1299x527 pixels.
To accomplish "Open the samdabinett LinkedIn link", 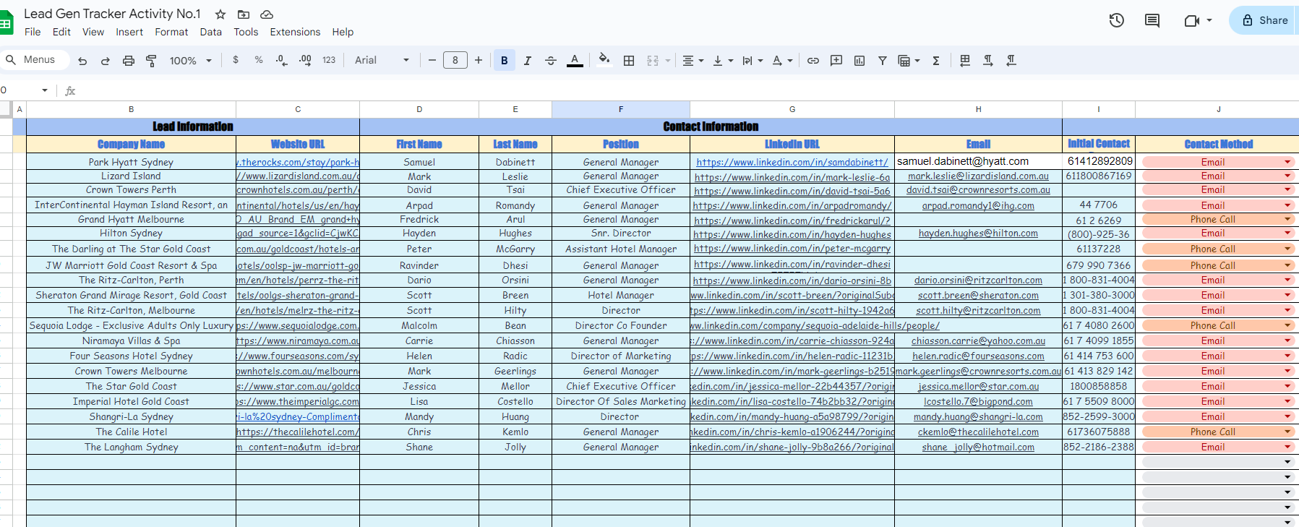I will coord(792,162).
